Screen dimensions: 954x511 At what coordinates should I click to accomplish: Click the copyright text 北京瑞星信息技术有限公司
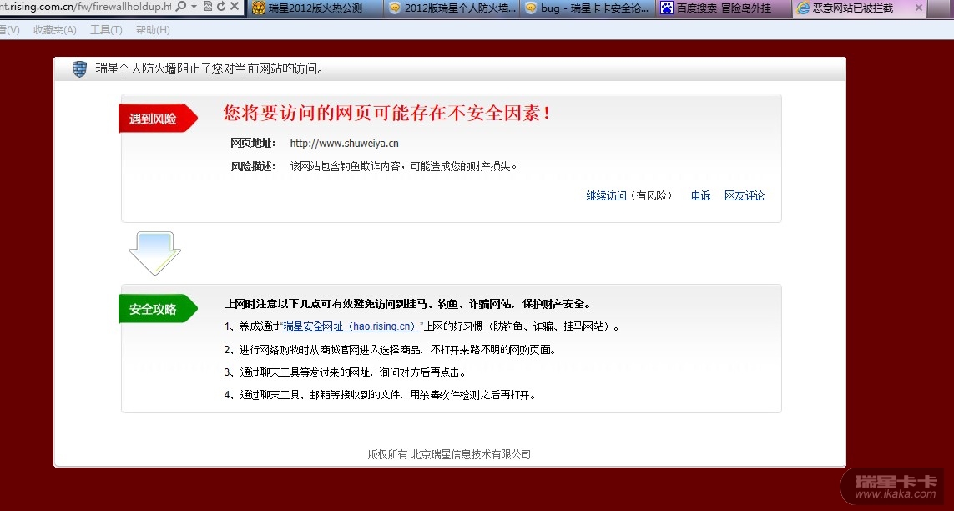(x=471, y=454)
